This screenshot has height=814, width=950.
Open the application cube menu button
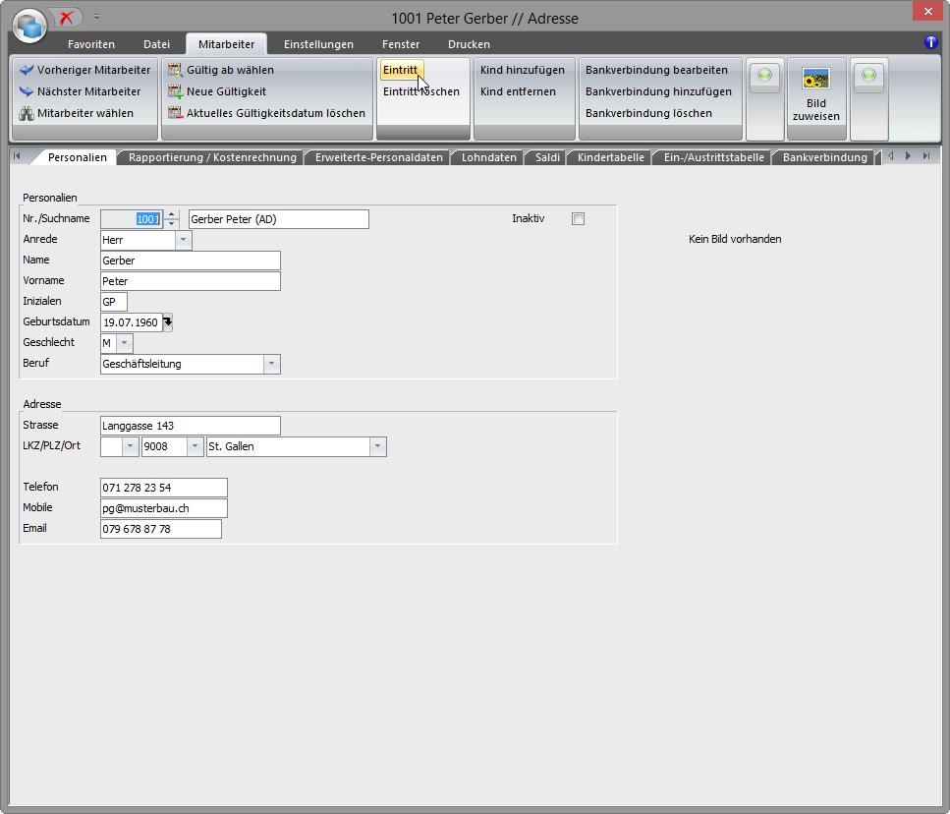pos(29,25)
